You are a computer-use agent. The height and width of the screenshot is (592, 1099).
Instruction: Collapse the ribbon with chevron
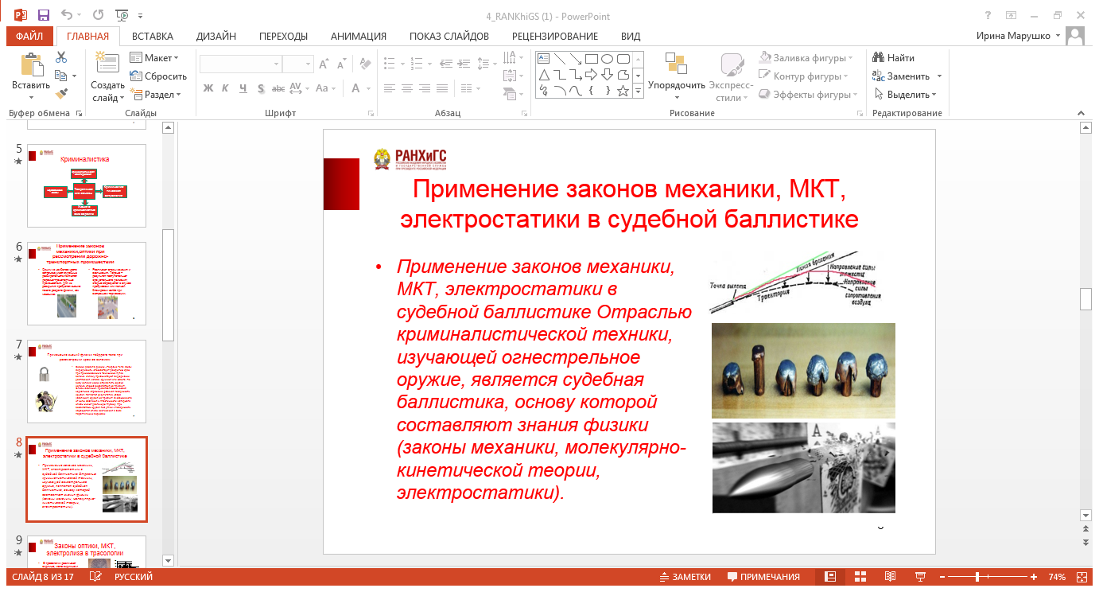(x=1083, y=113)
